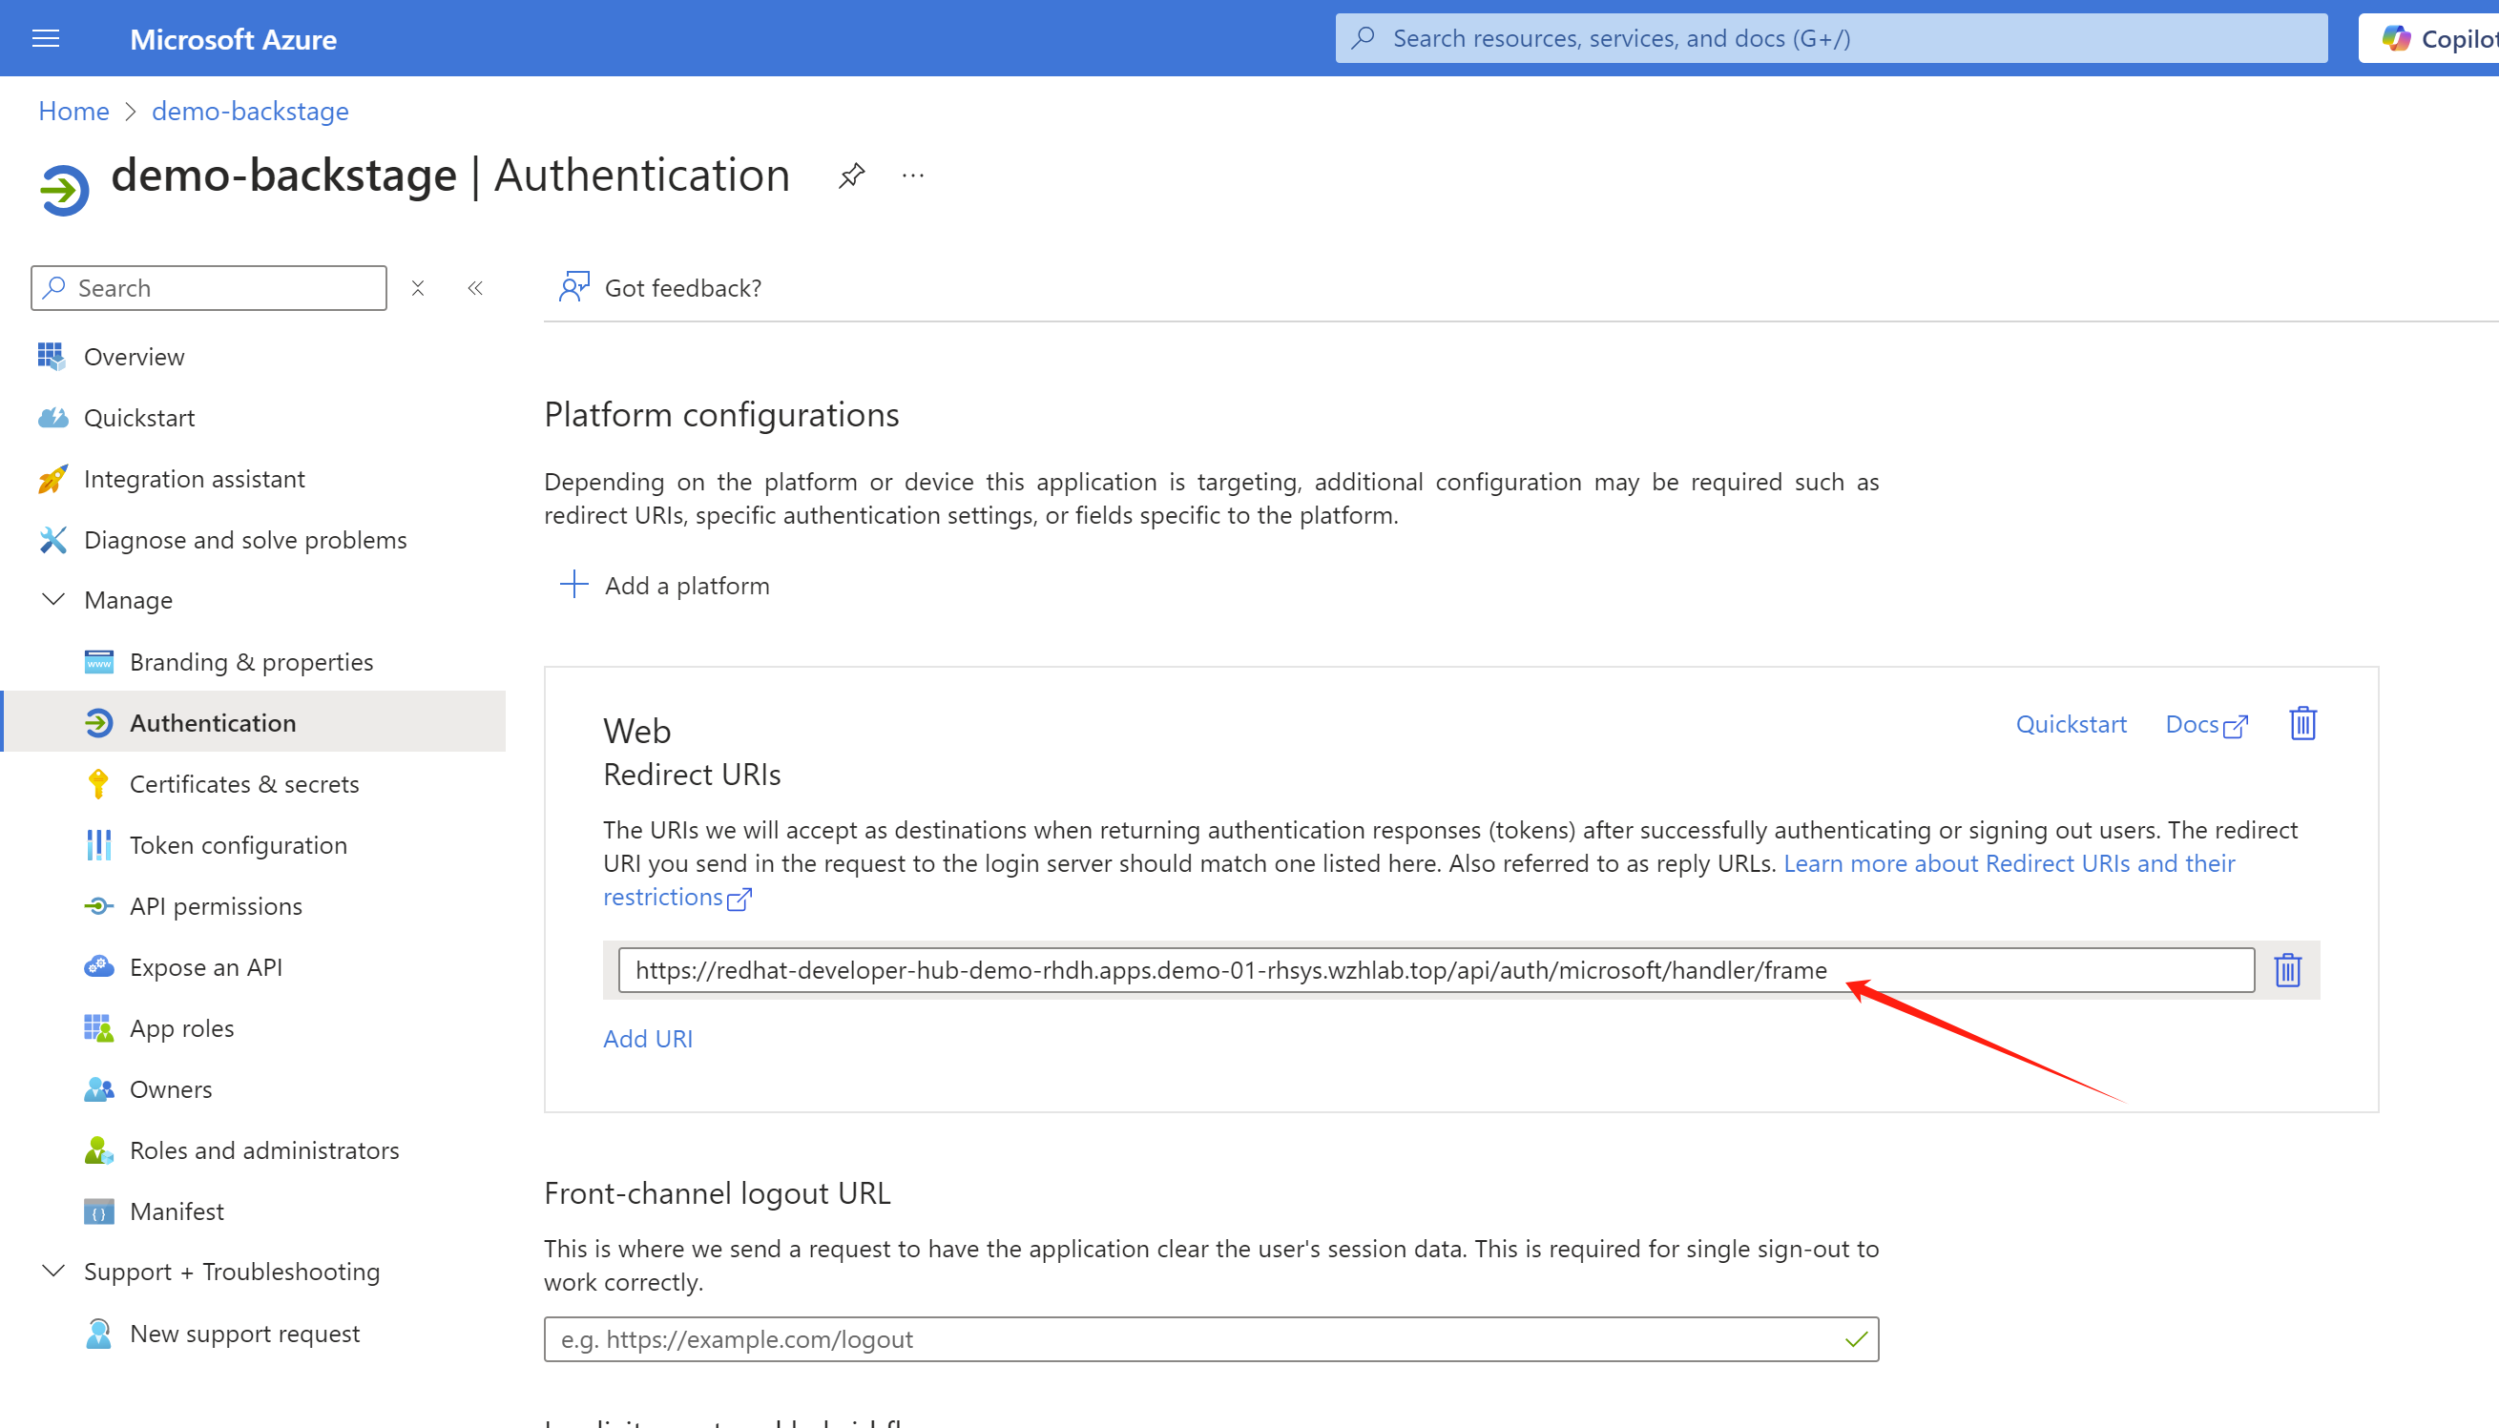Click the Add URI link
2499x1428 pixels.
tap(647, 1039)
